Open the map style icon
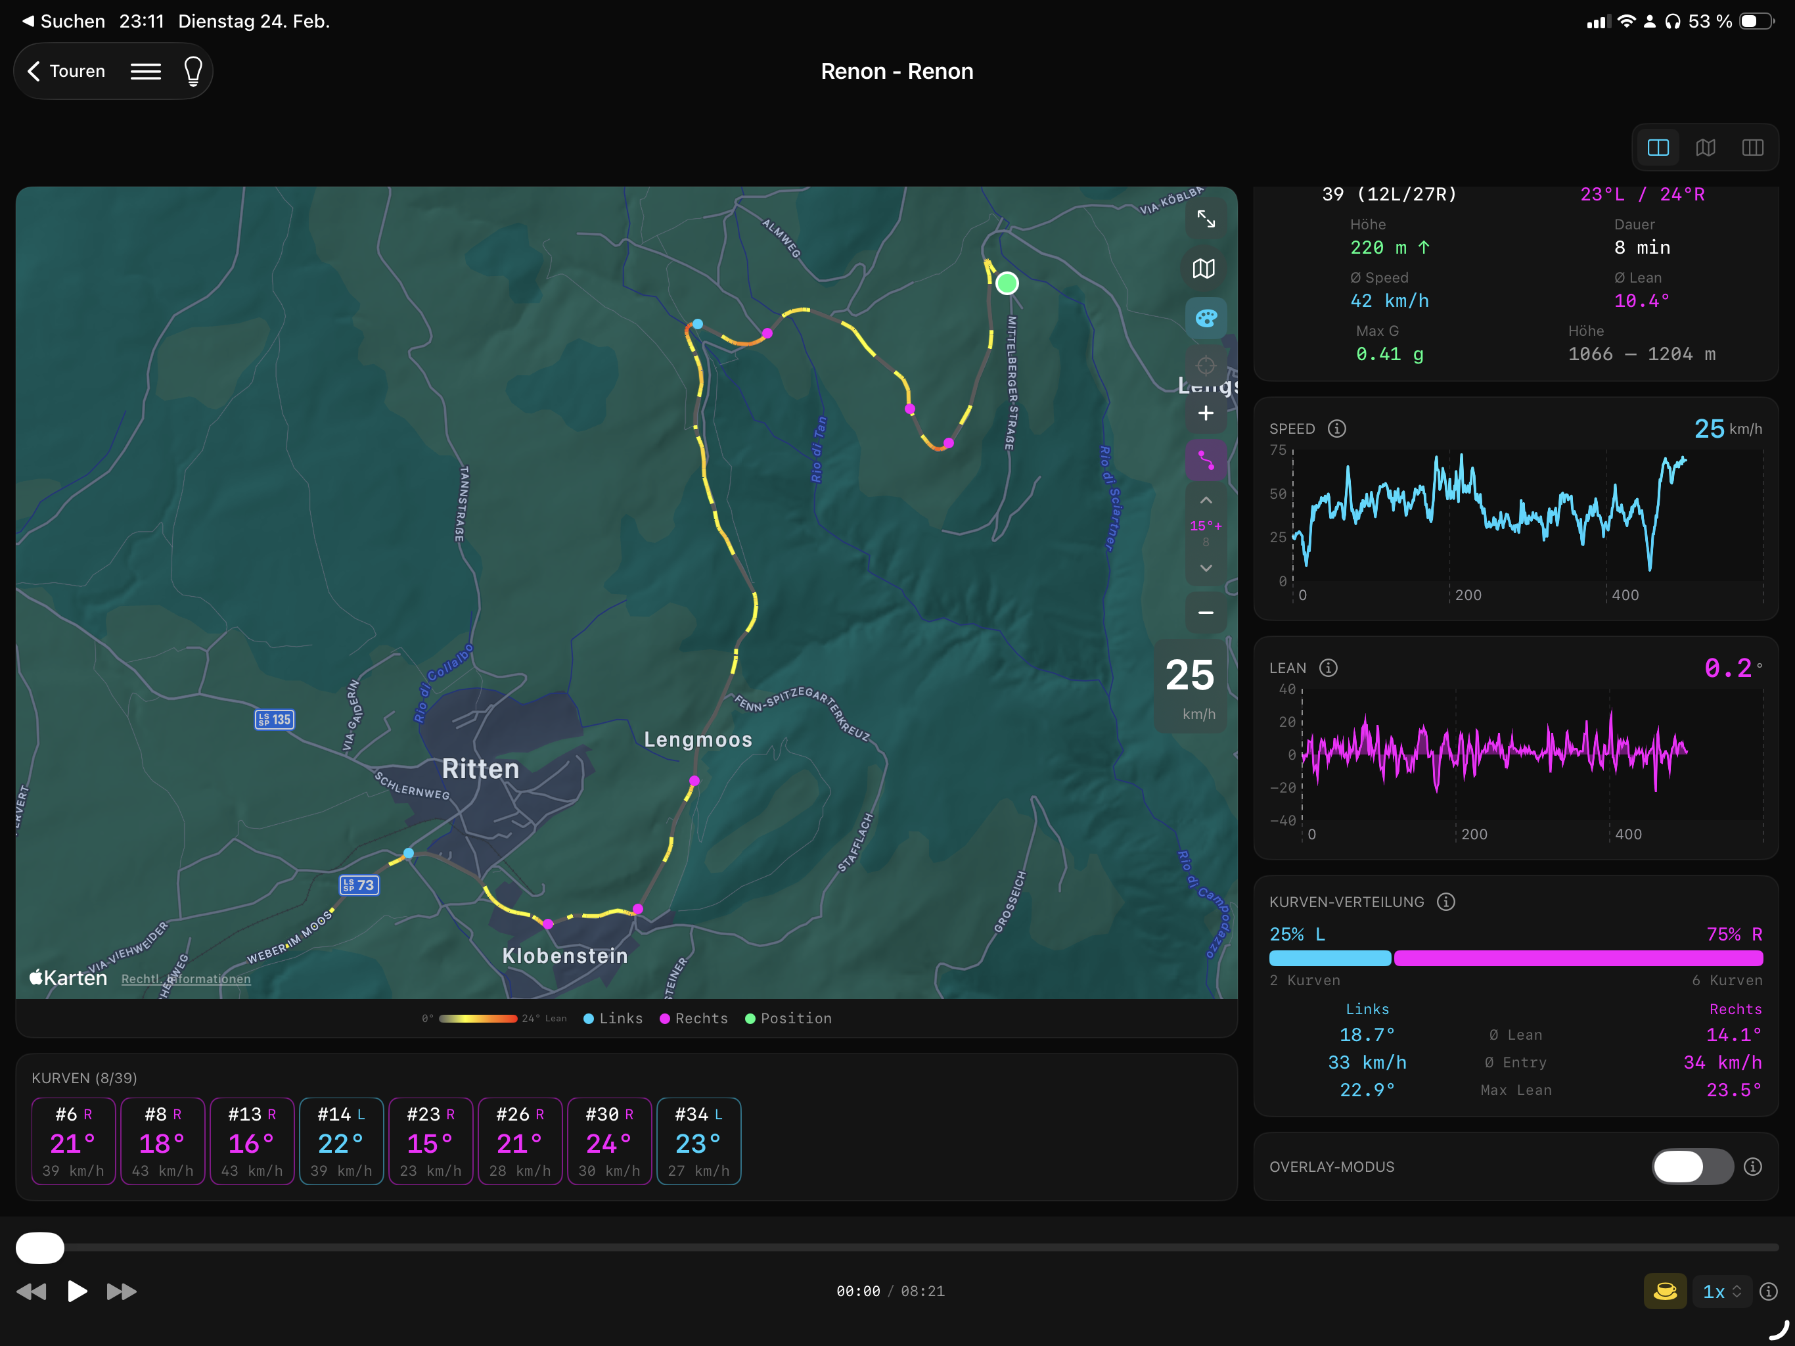Viewport: 1795px width, 1346px height. click(x=1204, y=269)
